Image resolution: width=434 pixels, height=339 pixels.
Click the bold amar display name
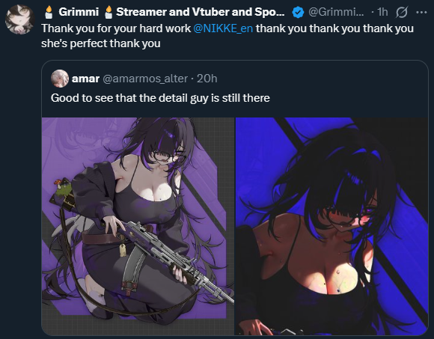click(x=85, y=79)
